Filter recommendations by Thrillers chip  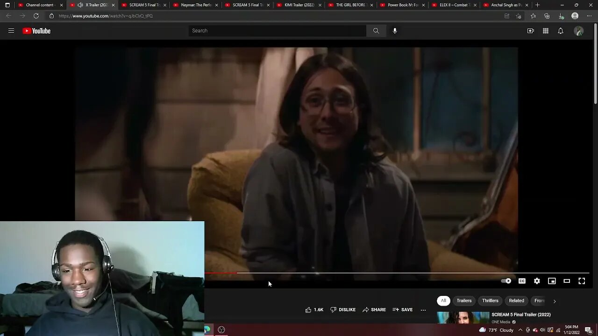click(490, 301)
